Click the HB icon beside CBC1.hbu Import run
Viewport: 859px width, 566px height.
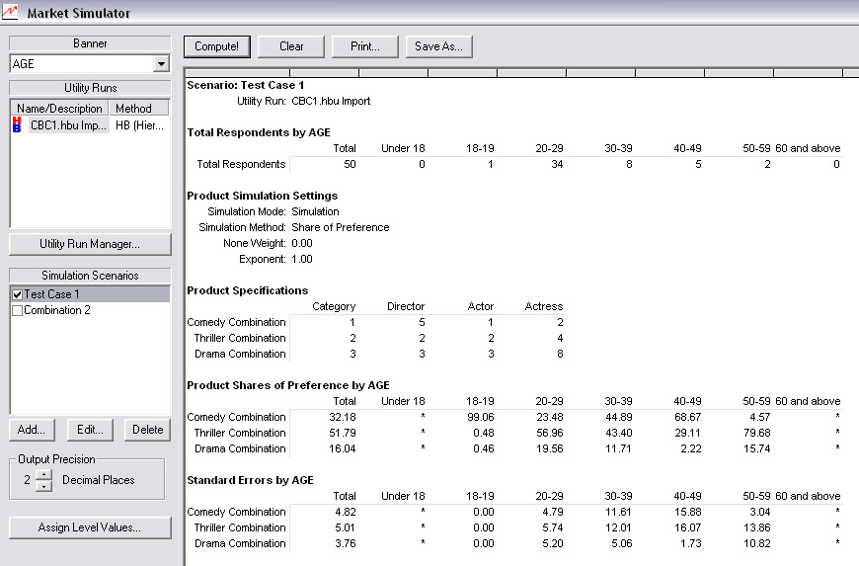tap(17, 124)
